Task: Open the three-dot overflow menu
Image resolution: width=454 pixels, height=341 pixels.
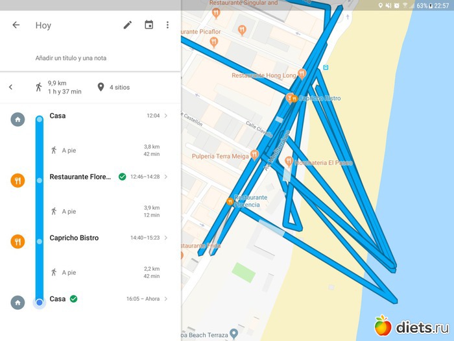Action: tap(167, 25)
